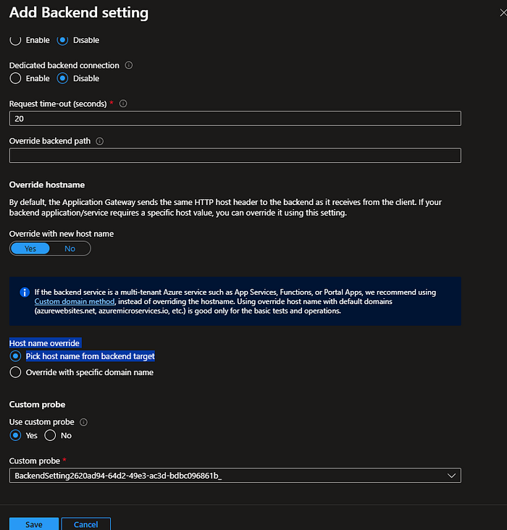Click info icon beside Use custom probe

(x=83, y=422)
